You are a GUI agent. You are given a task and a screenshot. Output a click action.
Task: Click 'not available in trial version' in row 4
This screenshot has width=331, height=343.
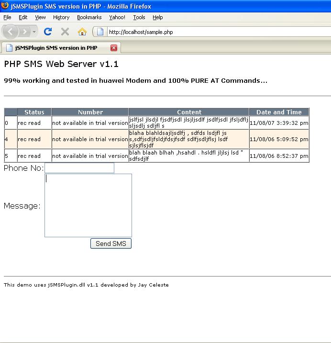(x=90, y=139)
